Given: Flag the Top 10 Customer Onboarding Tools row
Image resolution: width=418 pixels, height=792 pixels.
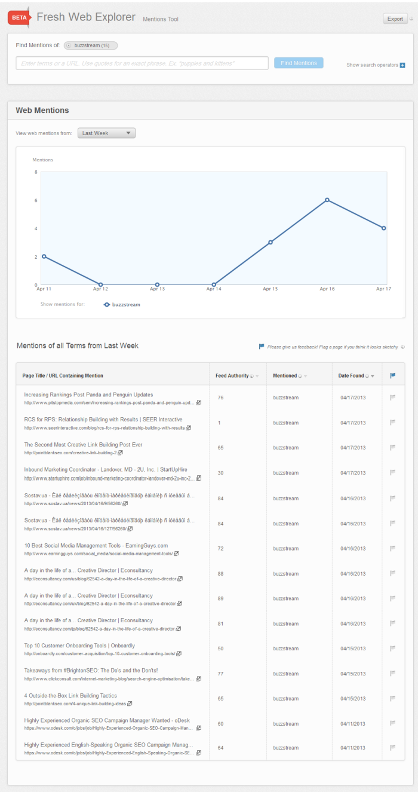Looking at the screenshot, I should 393,649.
